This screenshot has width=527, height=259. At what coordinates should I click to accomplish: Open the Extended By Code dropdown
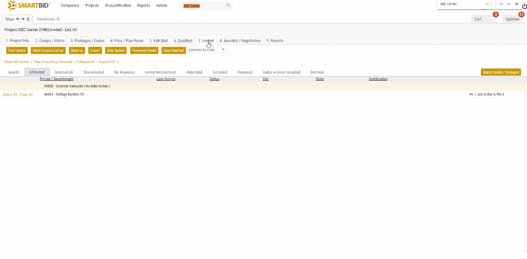coord(207,50)
